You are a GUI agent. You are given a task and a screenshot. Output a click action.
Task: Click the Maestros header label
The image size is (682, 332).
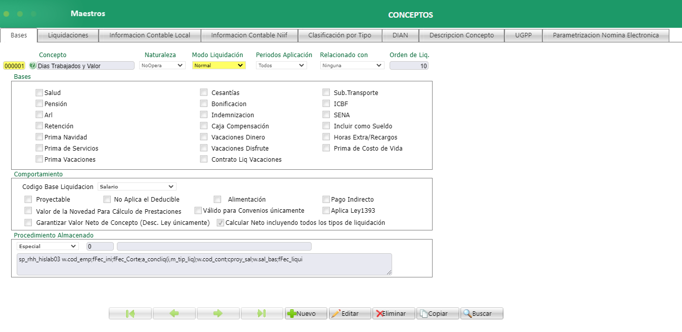point(88,14)
